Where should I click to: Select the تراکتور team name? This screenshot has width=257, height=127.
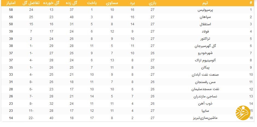205,39
